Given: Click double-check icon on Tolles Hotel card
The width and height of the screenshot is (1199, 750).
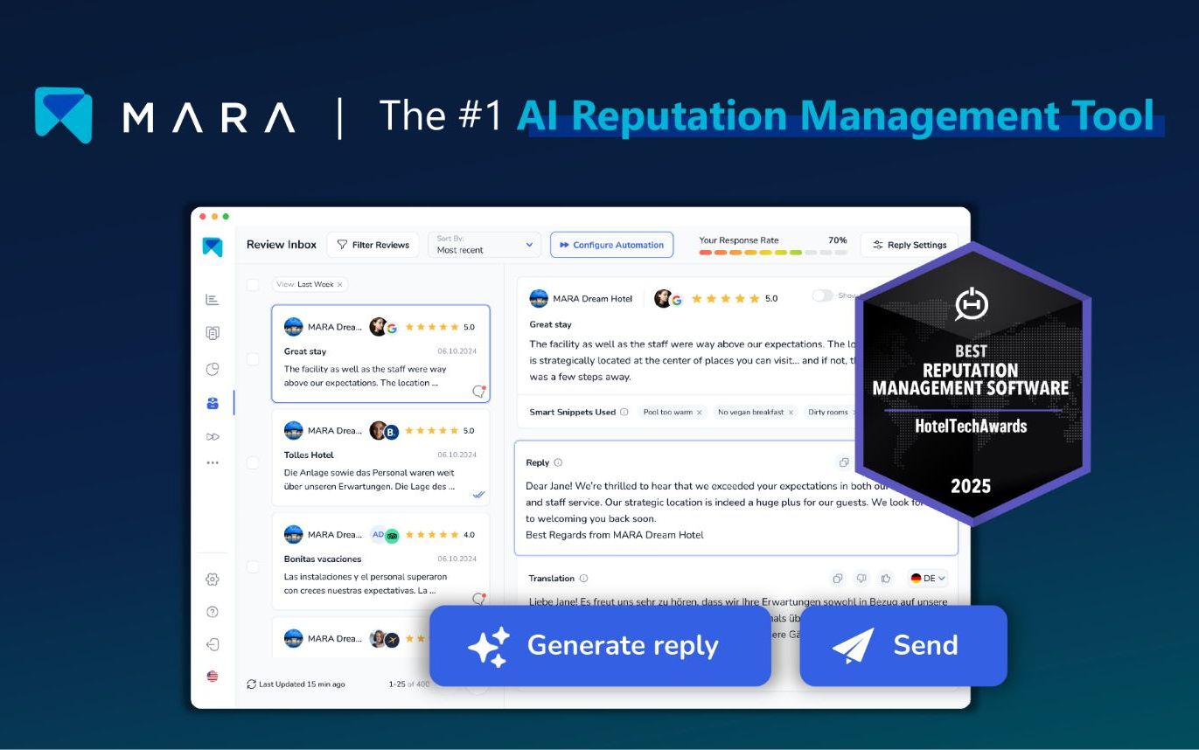Looking at the screenshot, I should pyautogui.click(x=479, y=494).
